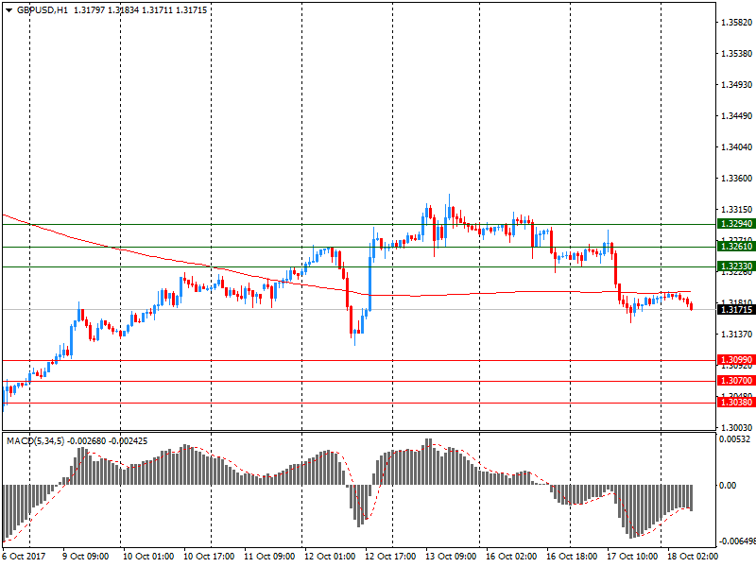756x567 pixels.
Task: Select the 1.32610 green resistance level label
Action: pos(736,247)
